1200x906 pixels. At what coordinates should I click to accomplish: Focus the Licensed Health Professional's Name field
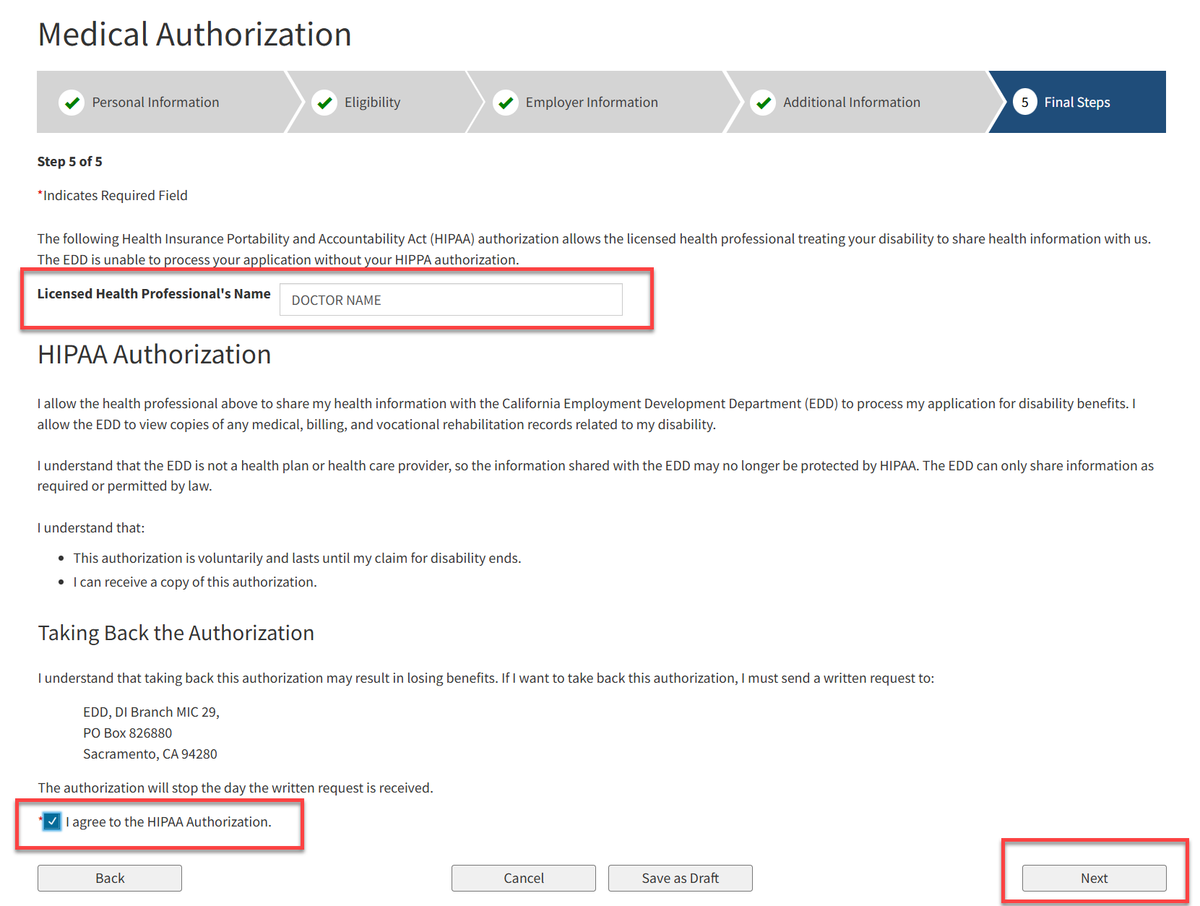[451, 300]
